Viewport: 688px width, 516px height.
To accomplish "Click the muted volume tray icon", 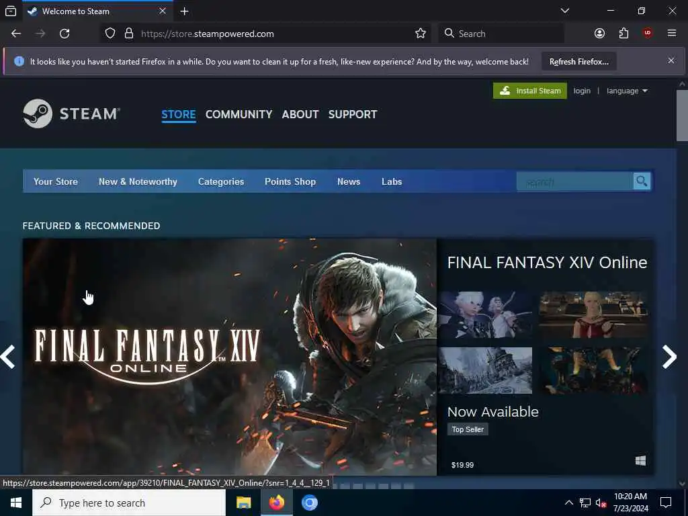I will (601, 503).
